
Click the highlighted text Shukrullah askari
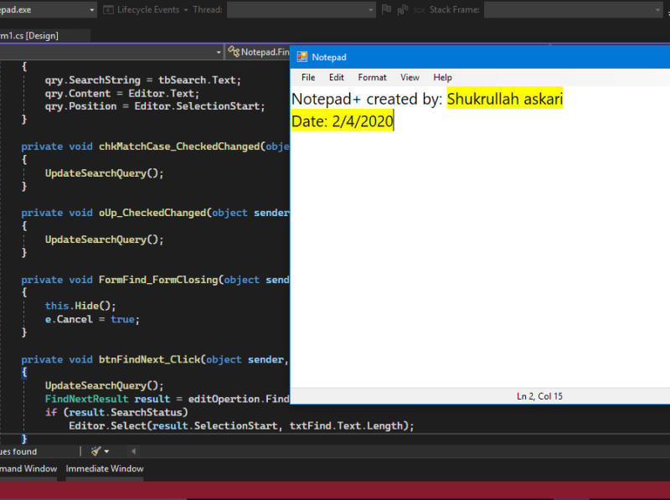coord(505,99)
